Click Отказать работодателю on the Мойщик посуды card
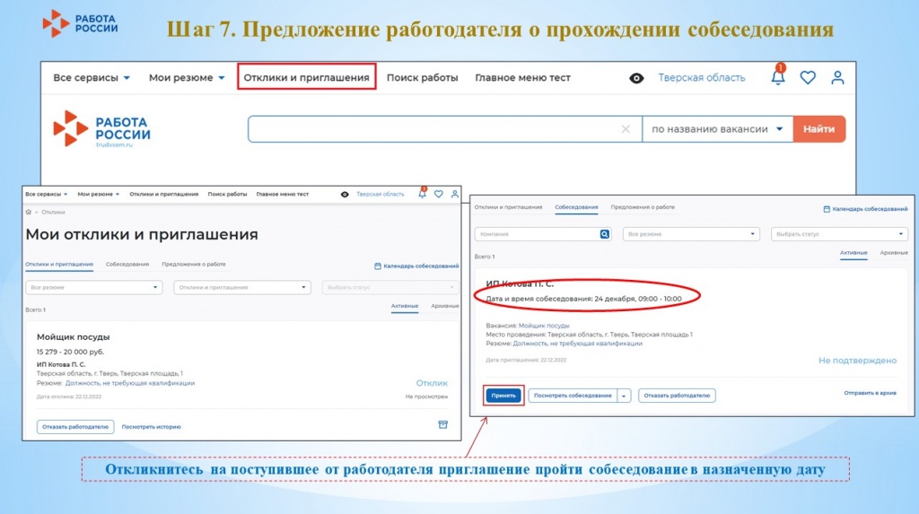919x514 pixels. click(x=75, y=427)
